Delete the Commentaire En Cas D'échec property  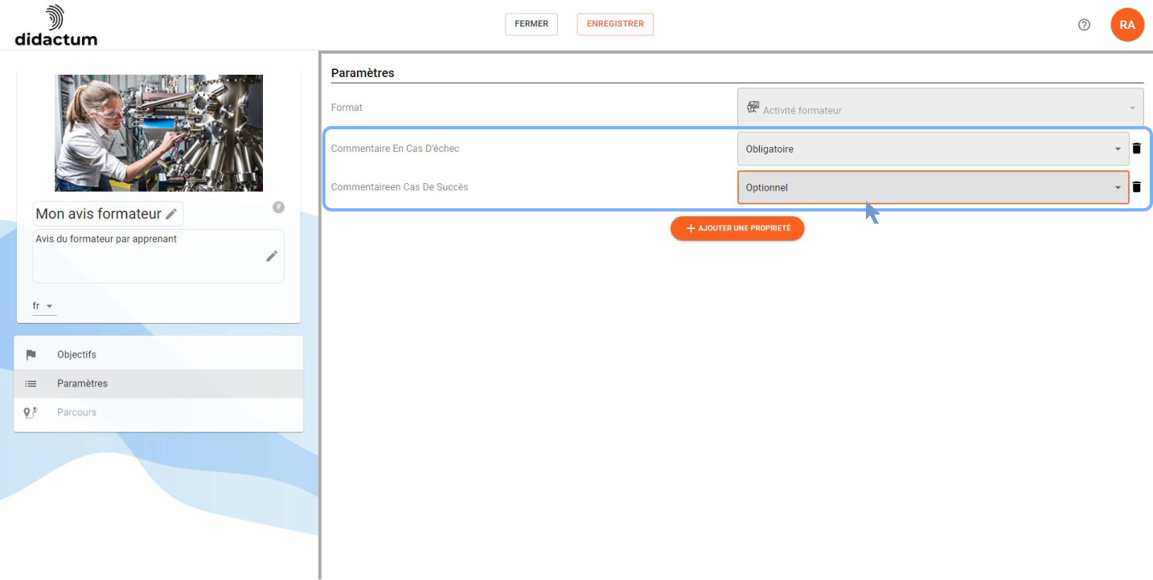[x=1137, y=149]
